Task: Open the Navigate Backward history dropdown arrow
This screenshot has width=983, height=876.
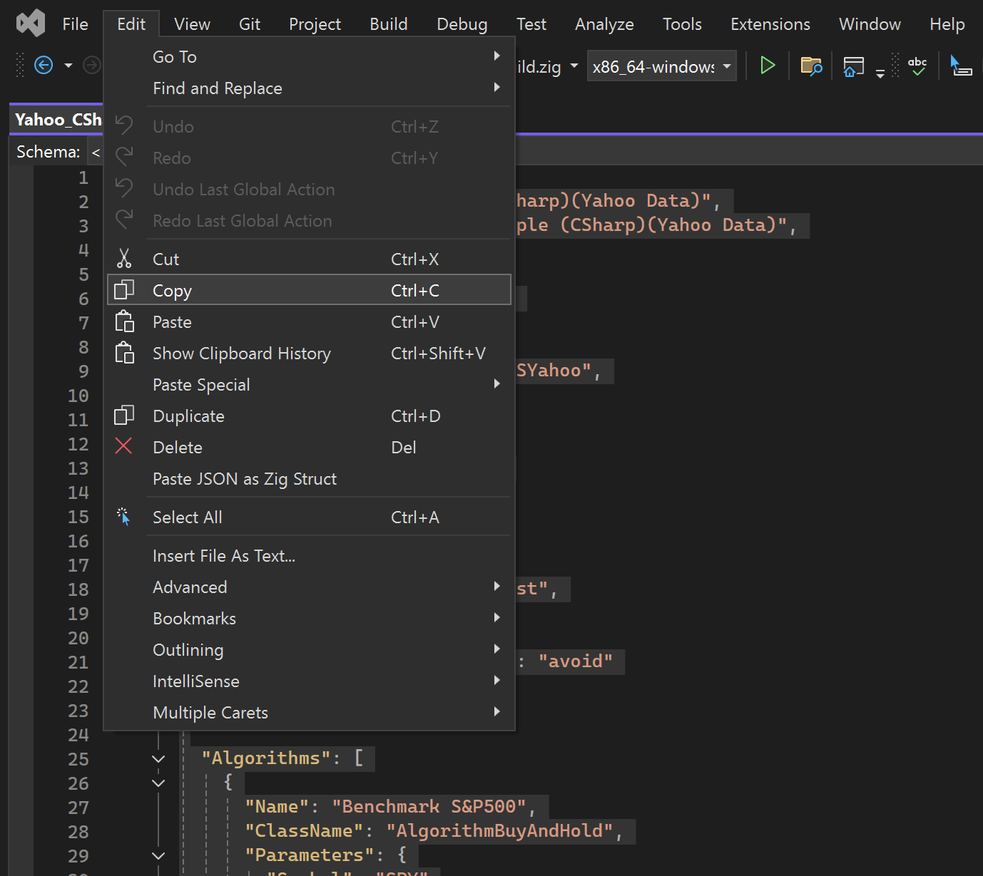Action: click(x=68, y=66)
